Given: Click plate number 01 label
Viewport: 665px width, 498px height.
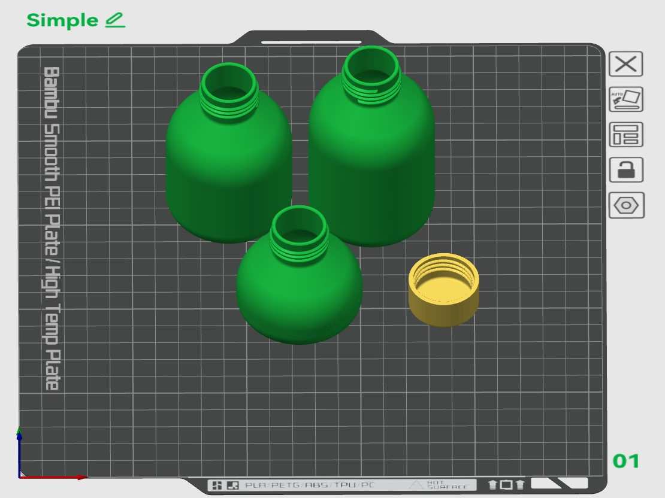Looking at the screenshot, I should coord(626,461).
